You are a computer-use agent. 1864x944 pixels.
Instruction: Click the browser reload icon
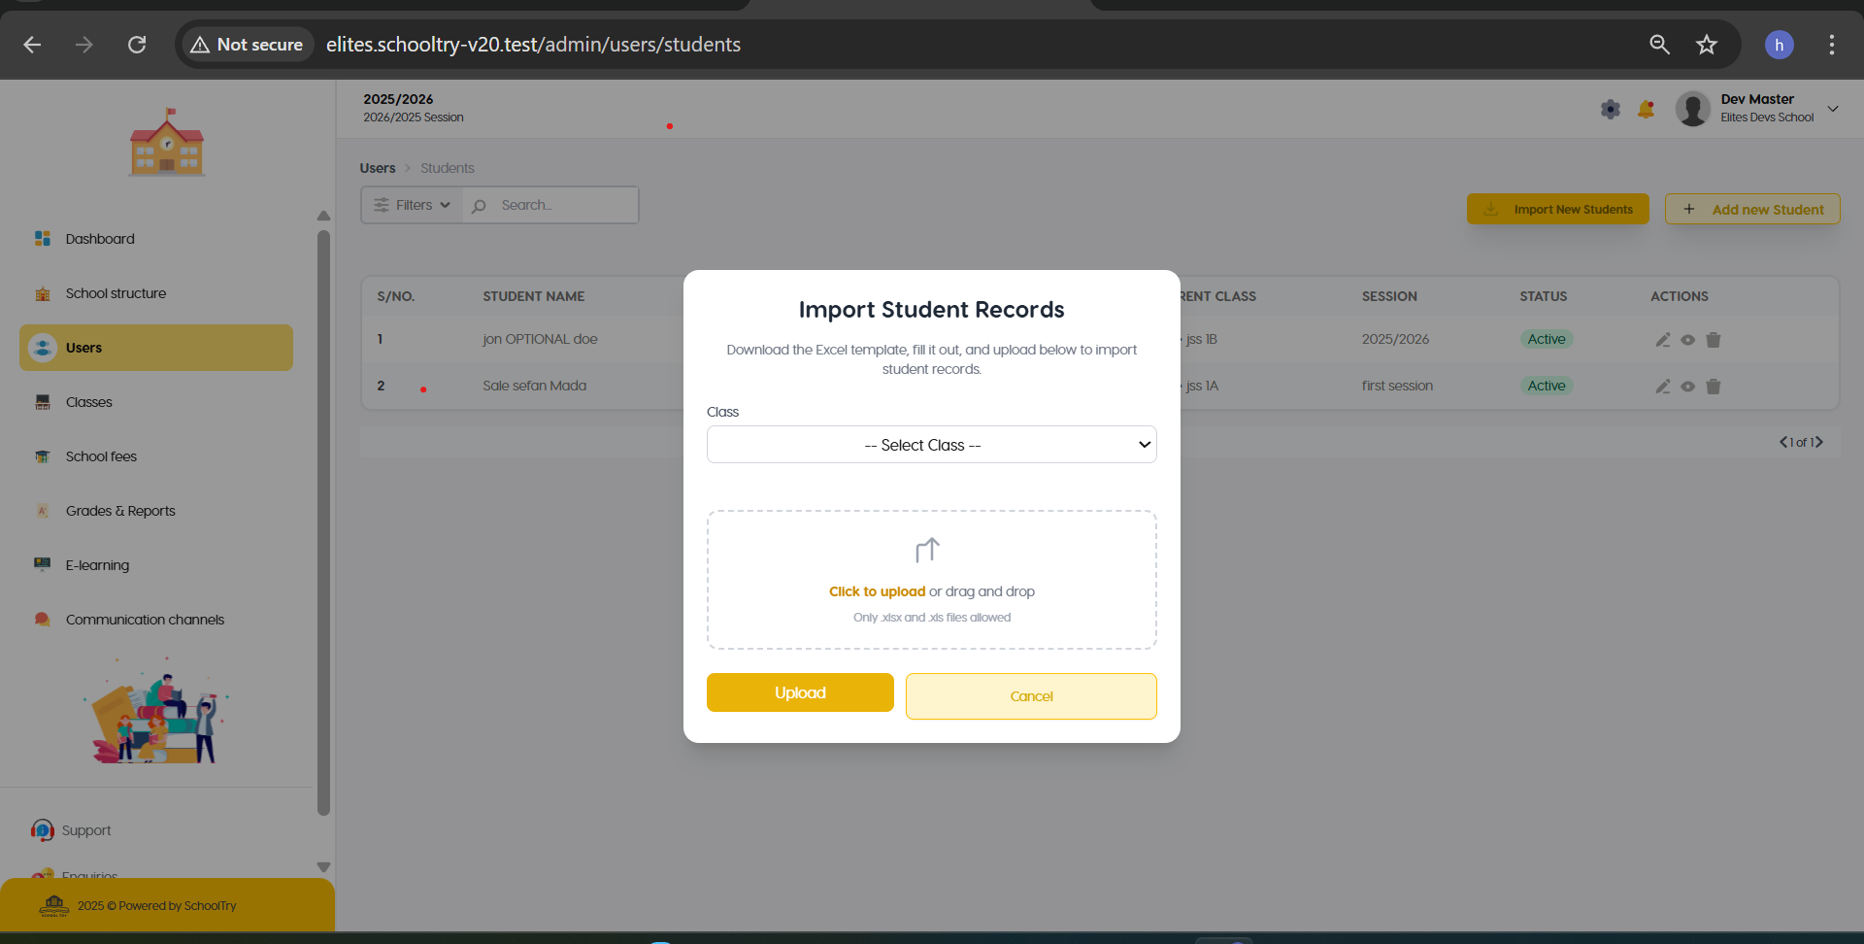pos(137,45)
